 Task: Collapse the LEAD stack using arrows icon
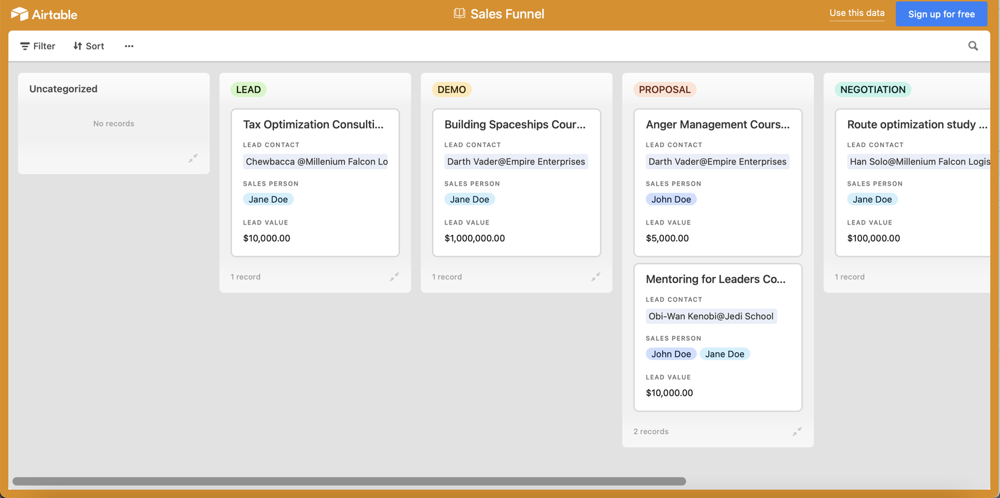(395, 277)
